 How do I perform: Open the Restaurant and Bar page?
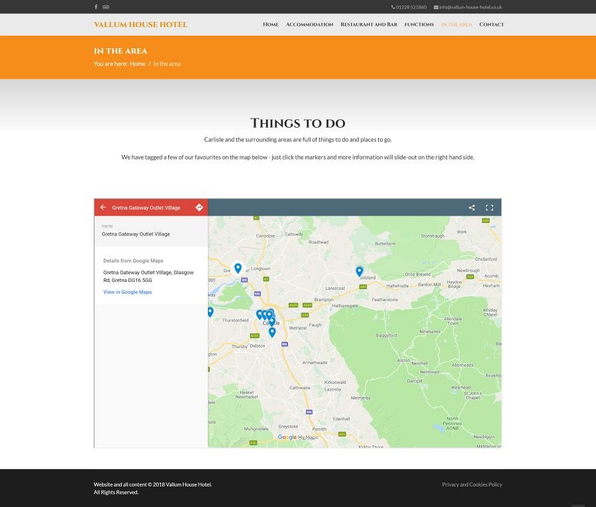pyautogui.click(x=369, y=24)
